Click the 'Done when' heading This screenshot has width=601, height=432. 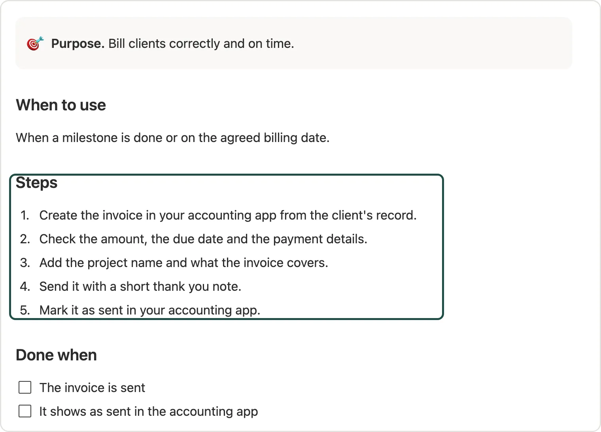[x=56, y=355]
